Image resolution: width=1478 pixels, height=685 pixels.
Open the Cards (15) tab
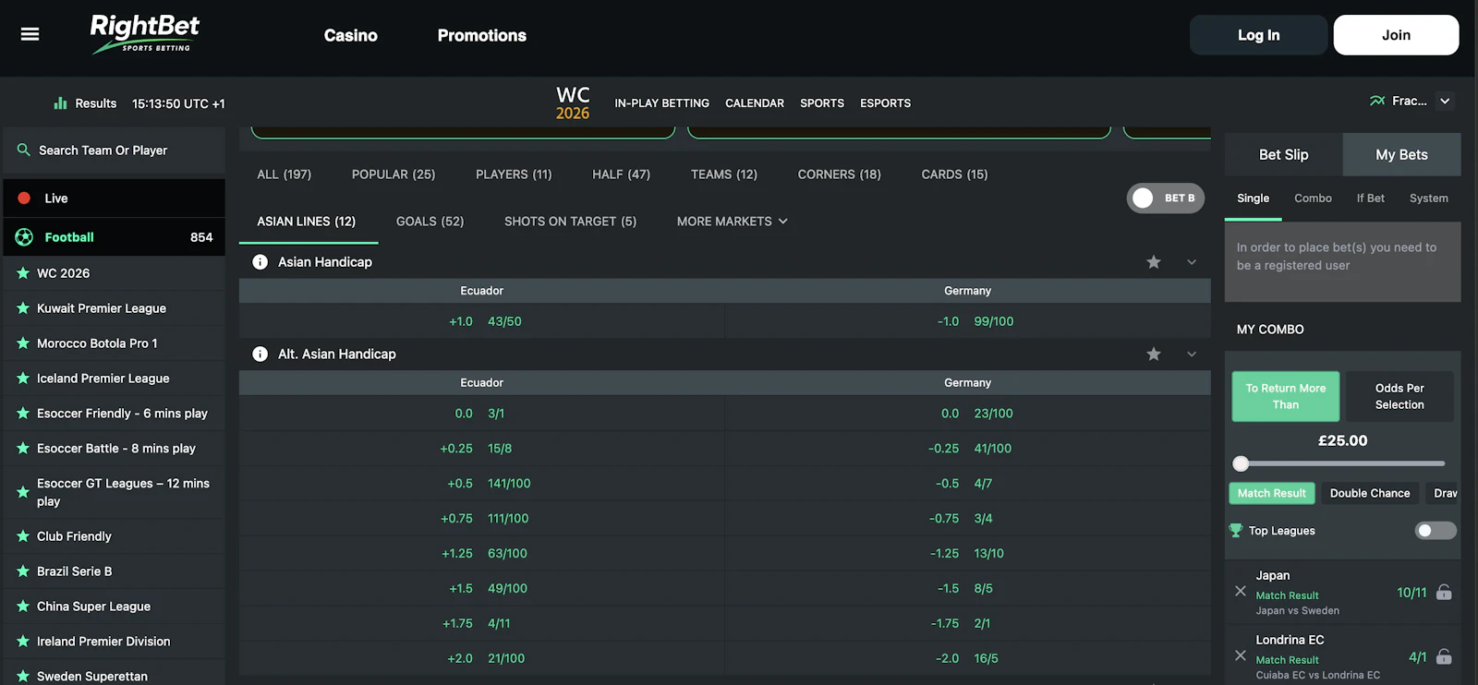point(955,174)
